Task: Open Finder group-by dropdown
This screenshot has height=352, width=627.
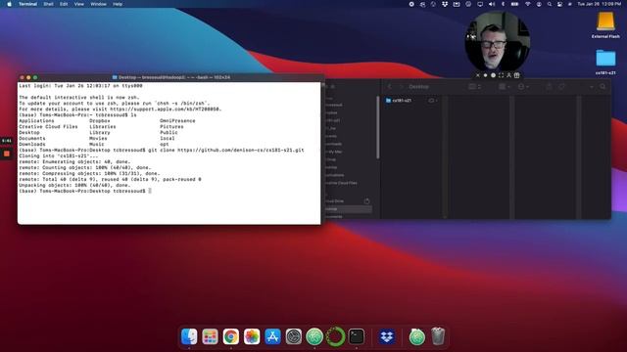Action: click(x=504, y=87)
